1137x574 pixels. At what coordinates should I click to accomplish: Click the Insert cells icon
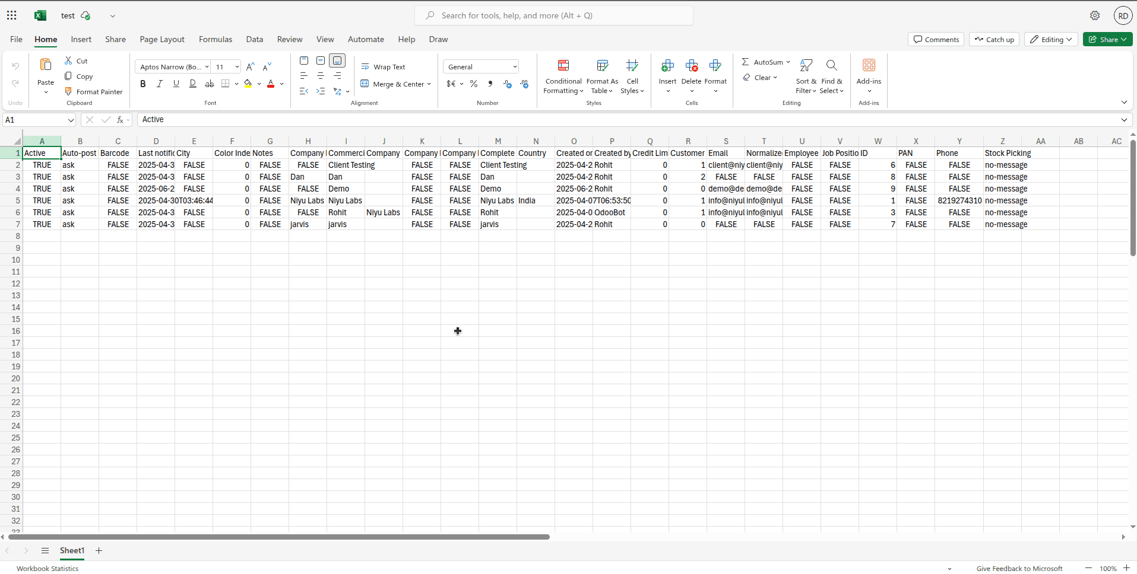667,65
